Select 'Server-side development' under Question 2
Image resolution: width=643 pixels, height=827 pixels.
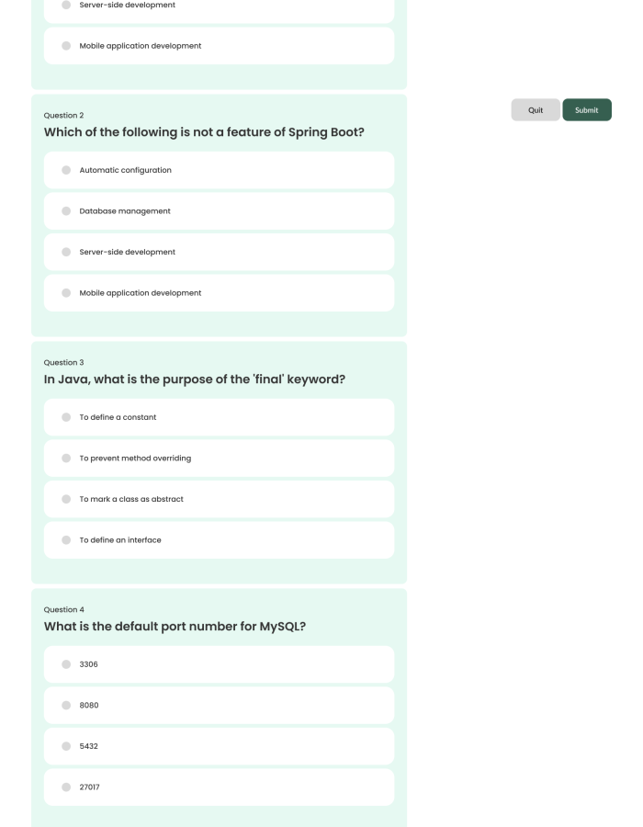[x=64, y=252]
